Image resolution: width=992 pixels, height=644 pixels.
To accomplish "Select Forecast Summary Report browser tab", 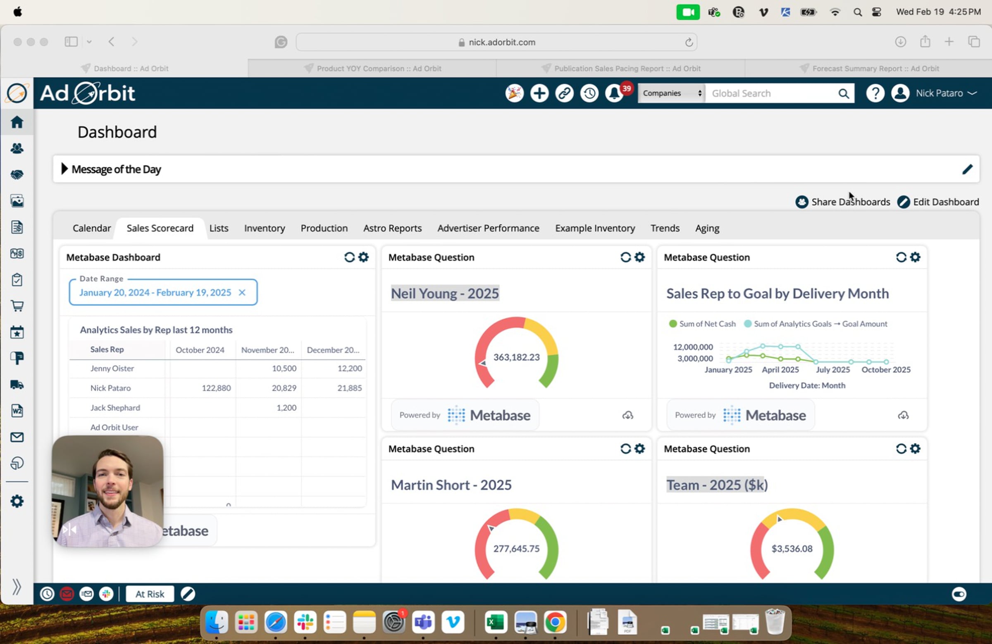I will tap(869, 68).
